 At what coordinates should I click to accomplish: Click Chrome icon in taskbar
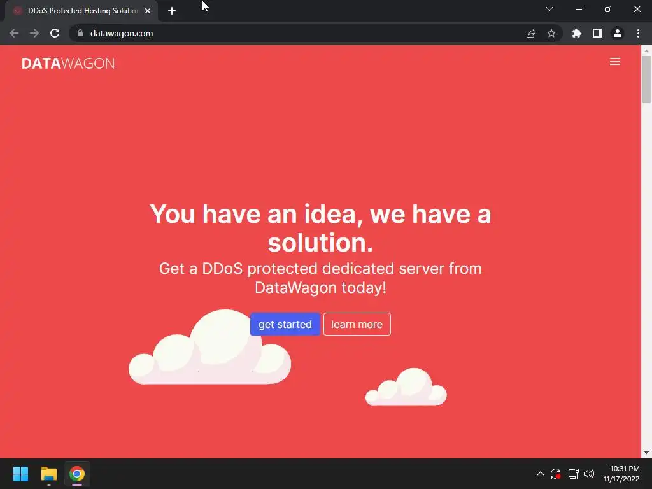coord(77,474)
